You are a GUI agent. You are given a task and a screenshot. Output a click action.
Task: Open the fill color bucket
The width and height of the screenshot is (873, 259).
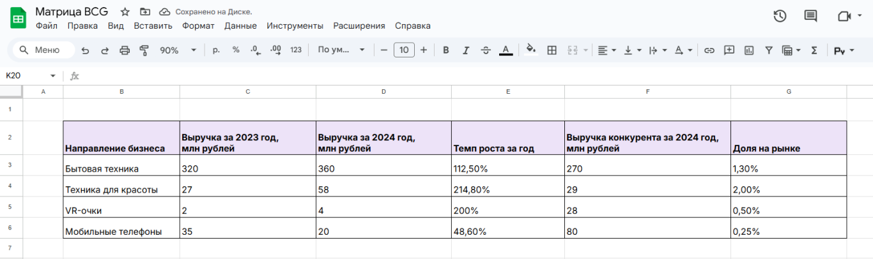tap(530, 50)
